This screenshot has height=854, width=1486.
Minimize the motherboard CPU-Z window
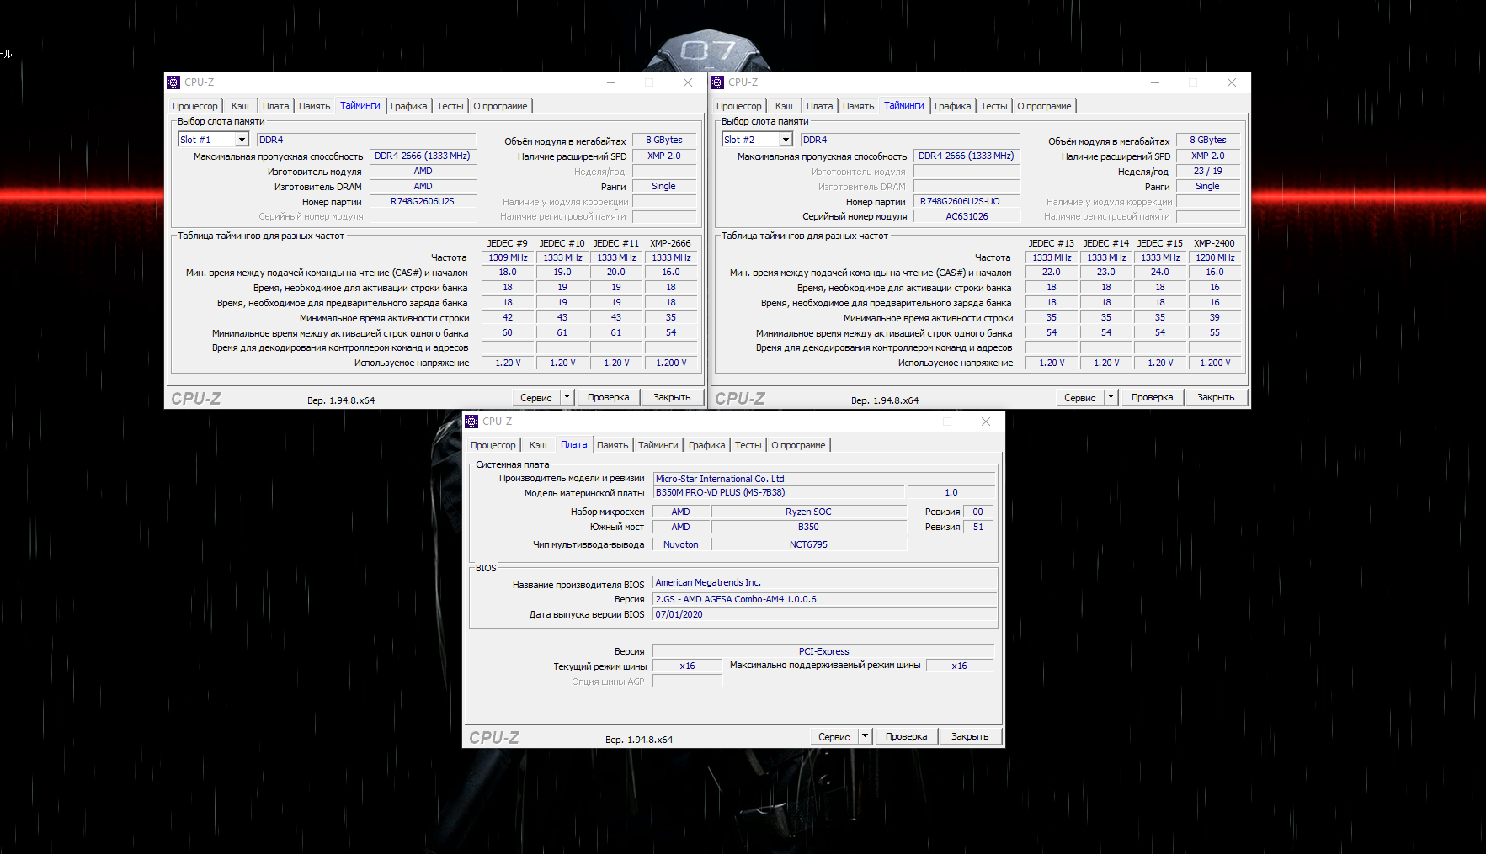coord(909,422)
